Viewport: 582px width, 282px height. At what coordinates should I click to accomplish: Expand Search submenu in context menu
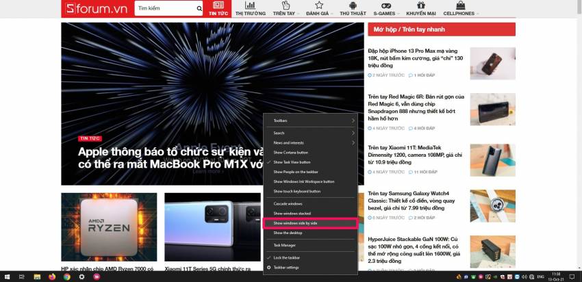310,133
